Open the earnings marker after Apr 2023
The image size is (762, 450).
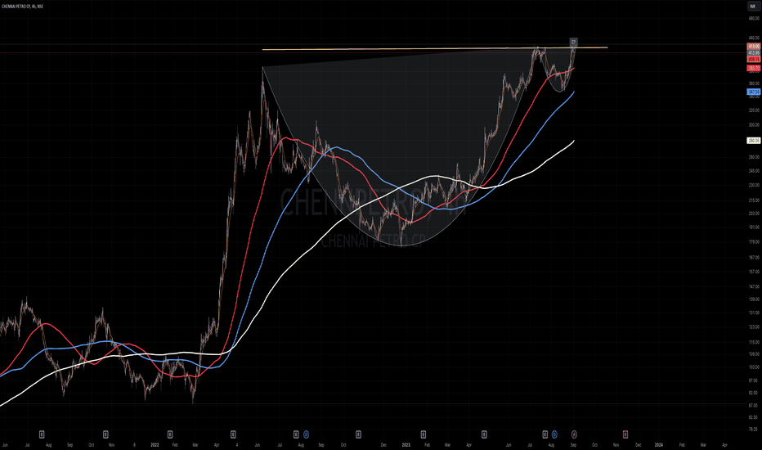tap(485, 434)
